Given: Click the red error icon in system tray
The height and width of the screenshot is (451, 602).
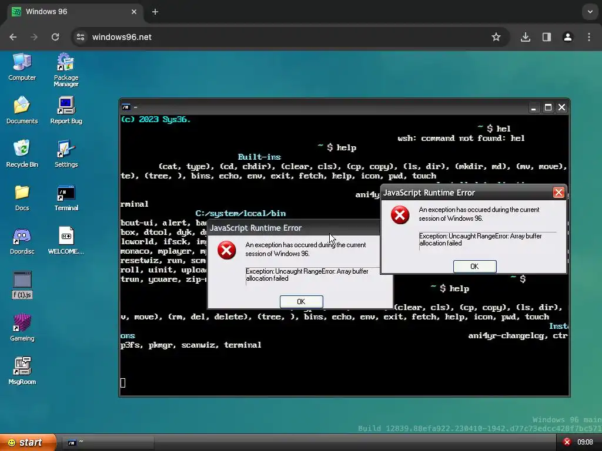Looking at the screenshot, I should 567,442.
